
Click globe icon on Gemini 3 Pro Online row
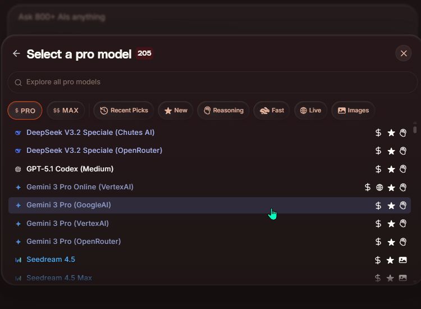(379, 188)
